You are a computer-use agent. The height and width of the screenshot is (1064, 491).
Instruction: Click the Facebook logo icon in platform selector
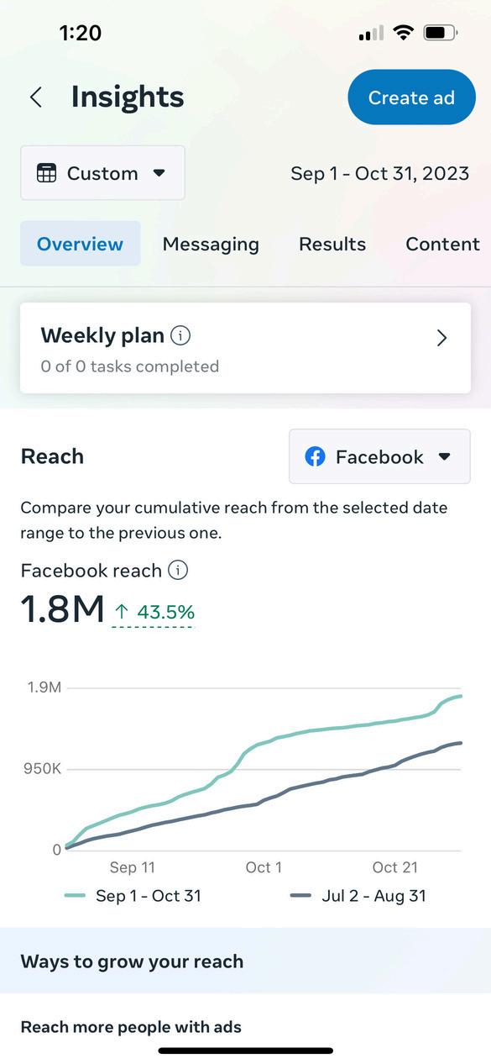pos(315,456)
